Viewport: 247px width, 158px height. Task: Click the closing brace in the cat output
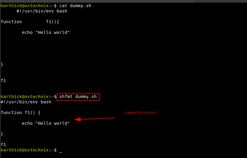[x=2, y=64]
